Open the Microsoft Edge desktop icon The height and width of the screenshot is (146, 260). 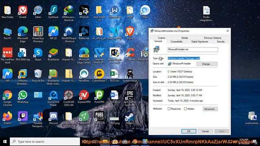coord(23,34)
